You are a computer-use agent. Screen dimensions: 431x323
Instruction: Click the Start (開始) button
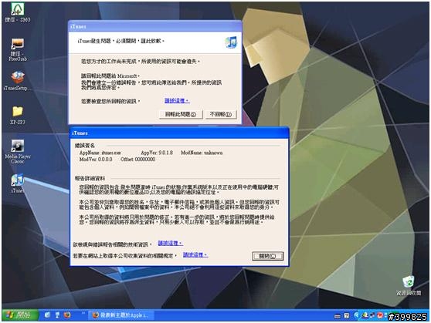20,315
